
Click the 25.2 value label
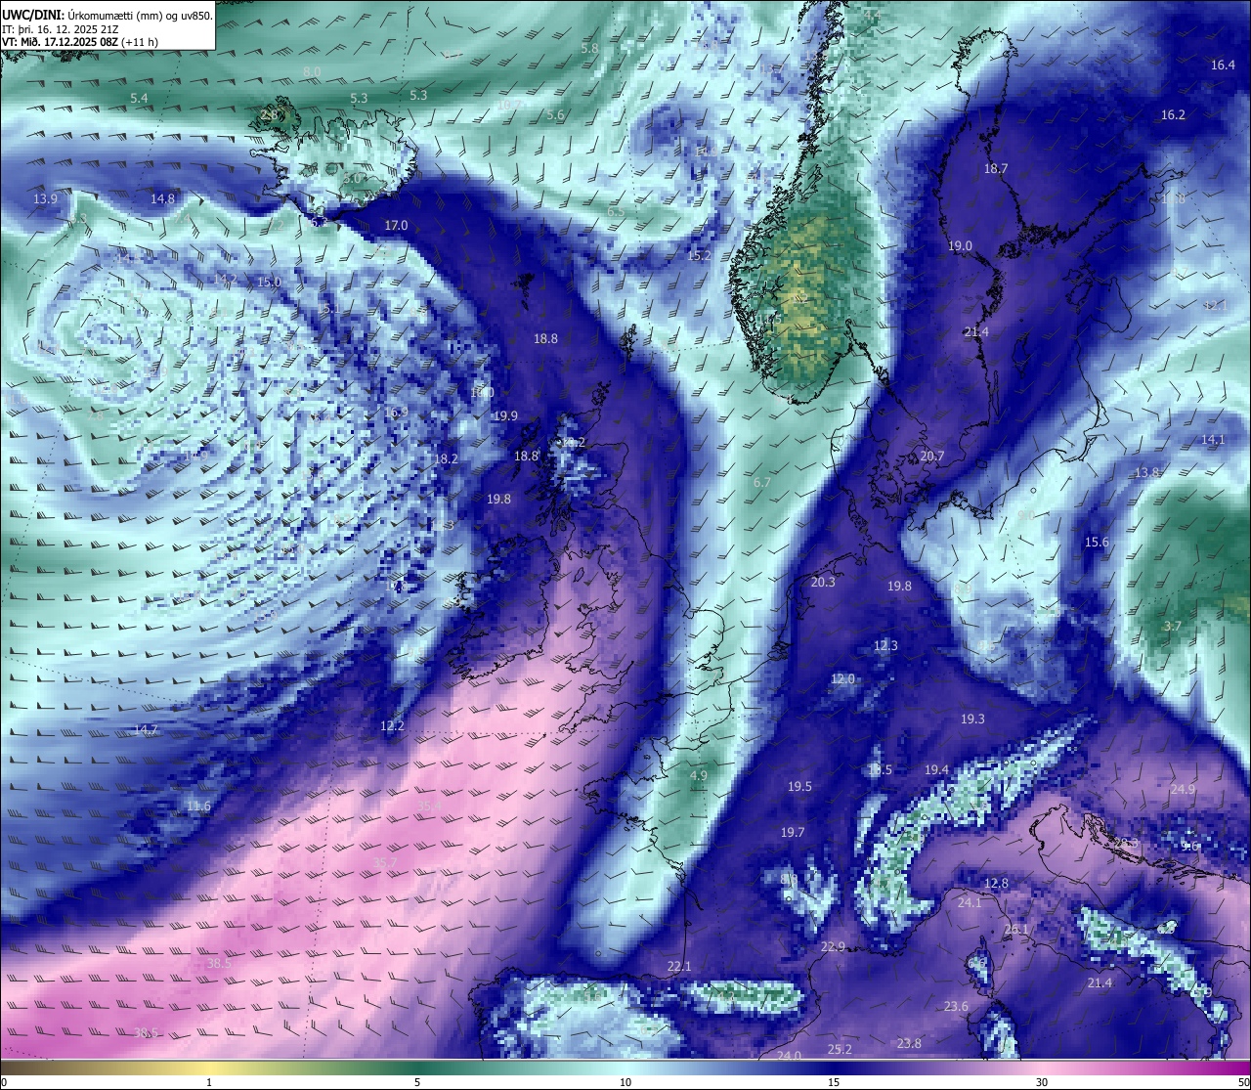[x=840, y=1049]
